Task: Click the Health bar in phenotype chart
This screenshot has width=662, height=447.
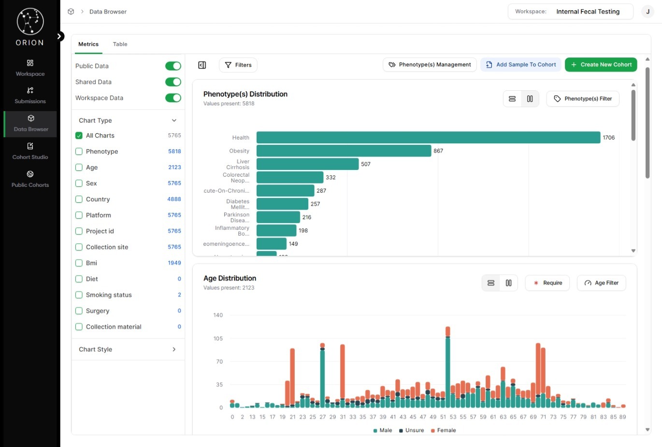Action: tap(428, 138)
